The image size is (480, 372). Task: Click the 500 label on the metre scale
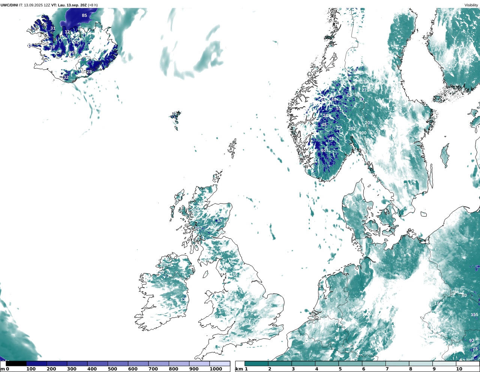click(112, 369)
